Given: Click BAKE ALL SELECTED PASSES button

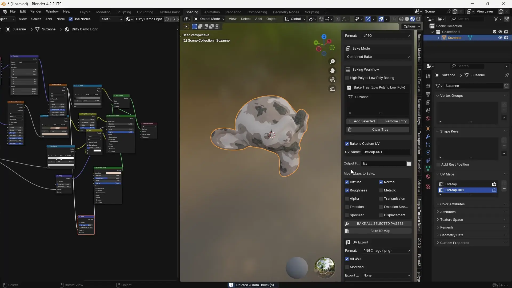Looking at the screenshot, I should click(380, 224).
